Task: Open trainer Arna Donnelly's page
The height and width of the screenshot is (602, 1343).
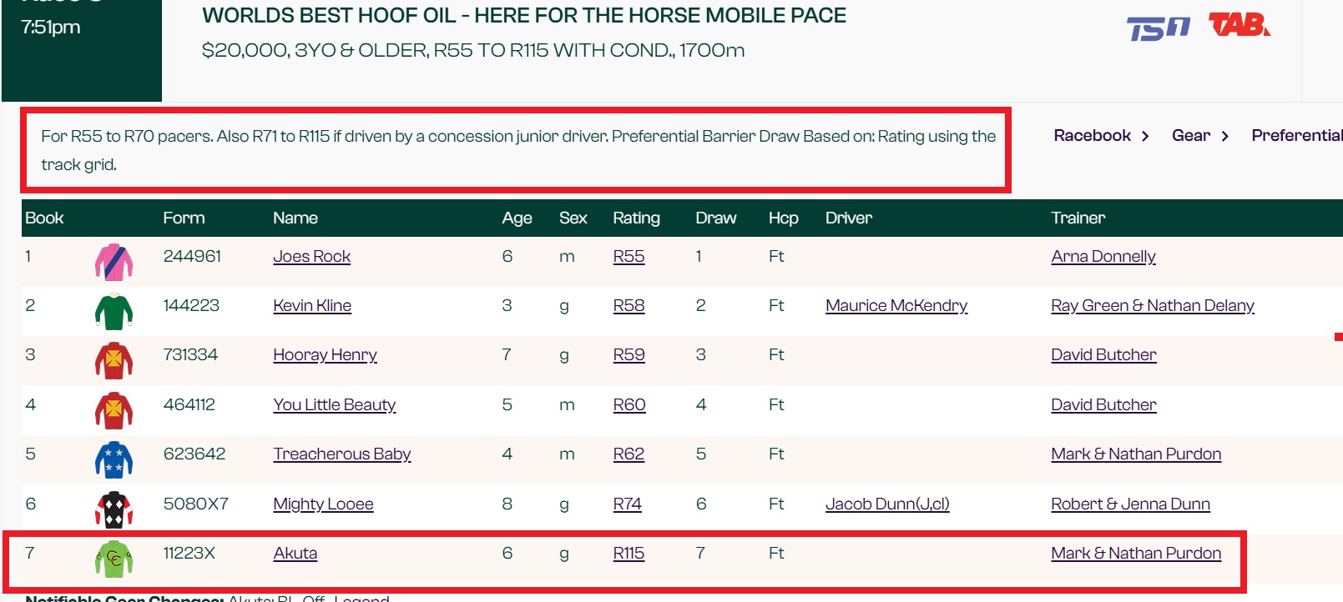Action: click(x=1103, y=256)
